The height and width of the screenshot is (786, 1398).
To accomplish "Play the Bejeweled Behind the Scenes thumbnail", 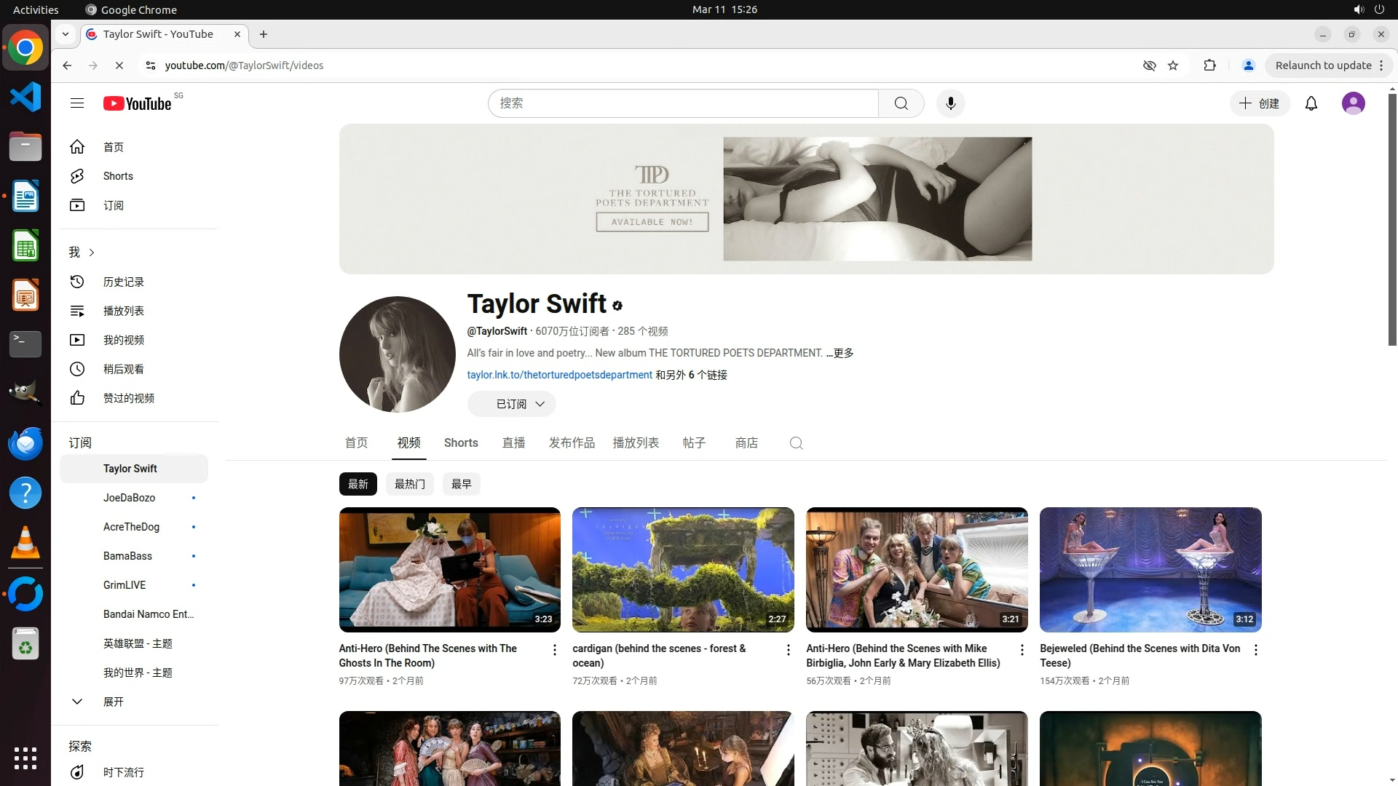I will point(1150,569).
